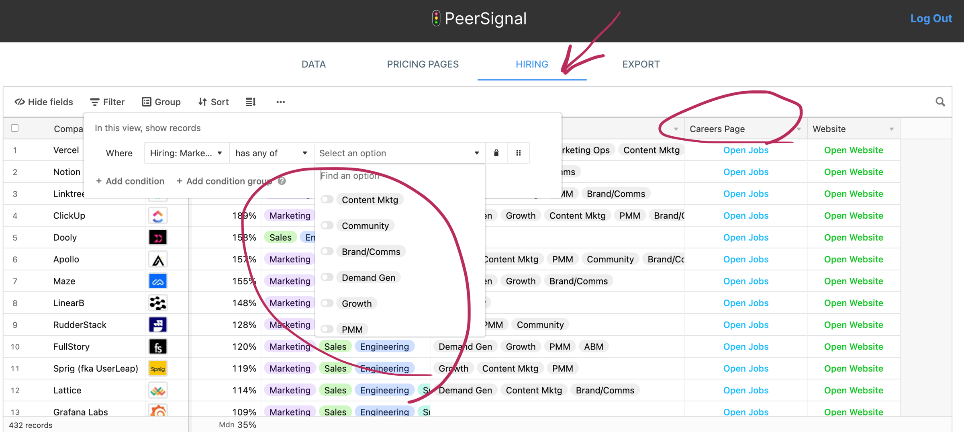Expand column menu arrow left of Careers Page
The height and width of the screenshot is (432, 964).
(x=676, y=129)
